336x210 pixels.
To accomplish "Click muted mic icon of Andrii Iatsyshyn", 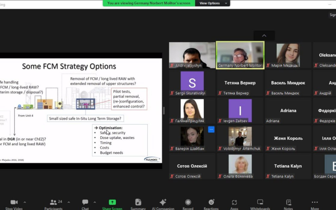I will coord(172,66).
